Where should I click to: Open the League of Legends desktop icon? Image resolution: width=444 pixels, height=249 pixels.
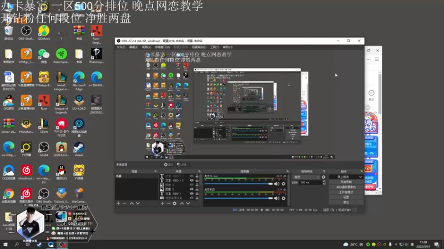click(61, 105)
